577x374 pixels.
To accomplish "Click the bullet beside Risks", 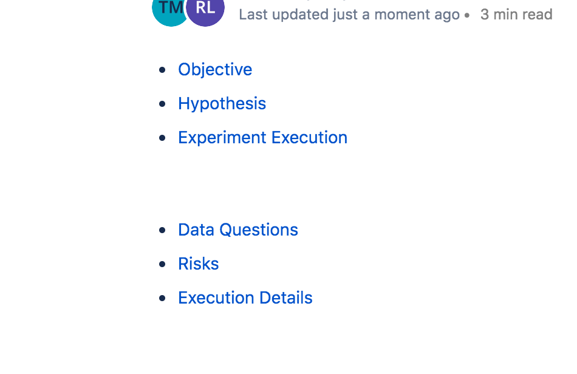I will (162, 264).
